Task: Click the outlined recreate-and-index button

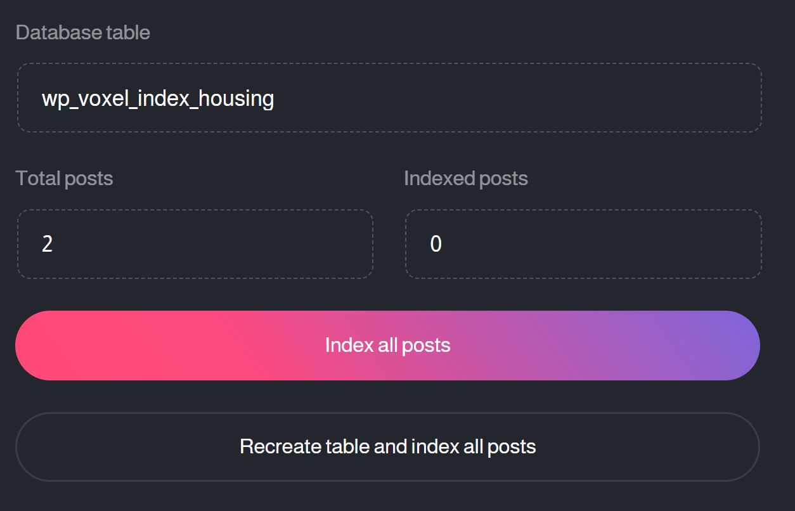Action: [387, 446]
